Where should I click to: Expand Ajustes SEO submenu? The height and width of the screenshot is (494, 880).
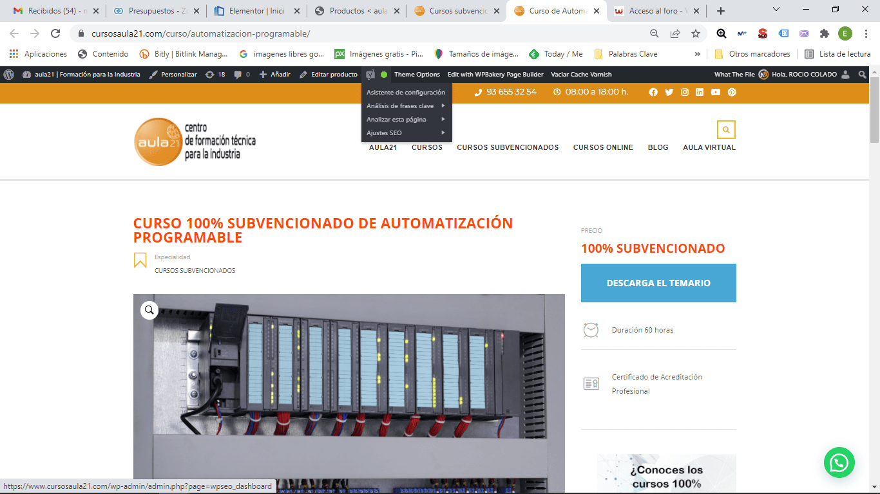(407, 133)
